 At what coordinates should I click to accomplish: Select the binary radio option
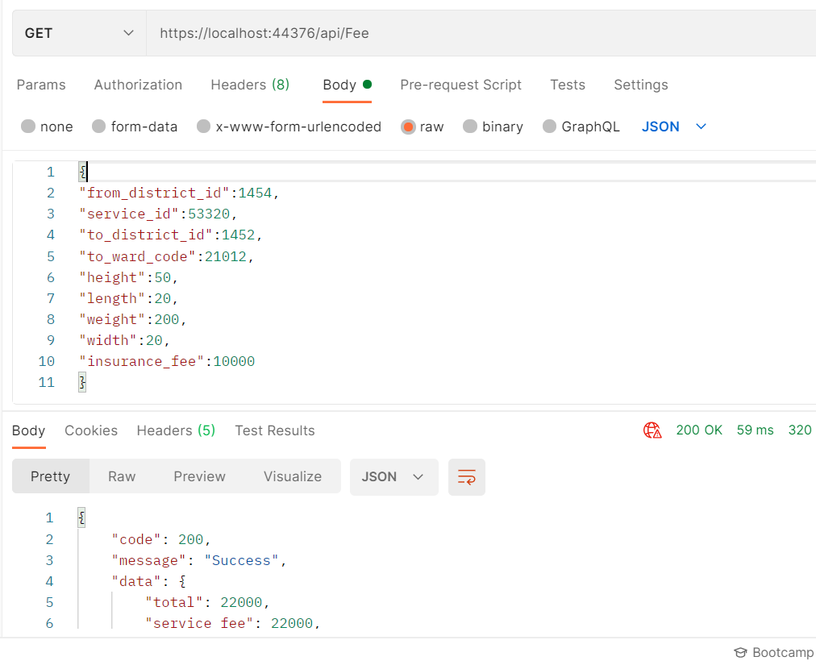pyautogui.click(x=493, y=127)
